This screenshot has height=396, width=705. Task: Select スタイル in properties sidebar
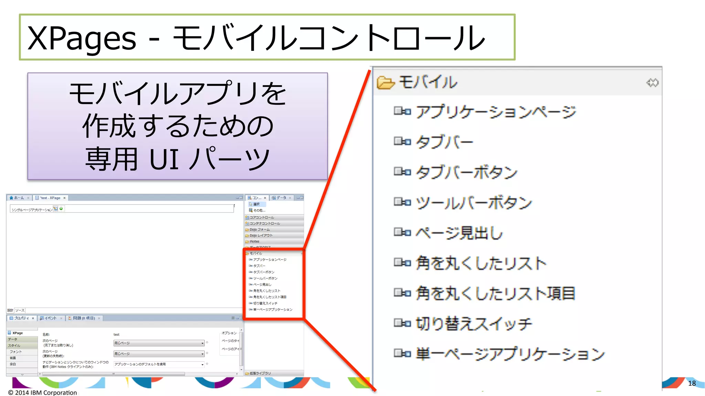[x=22, y=345]
